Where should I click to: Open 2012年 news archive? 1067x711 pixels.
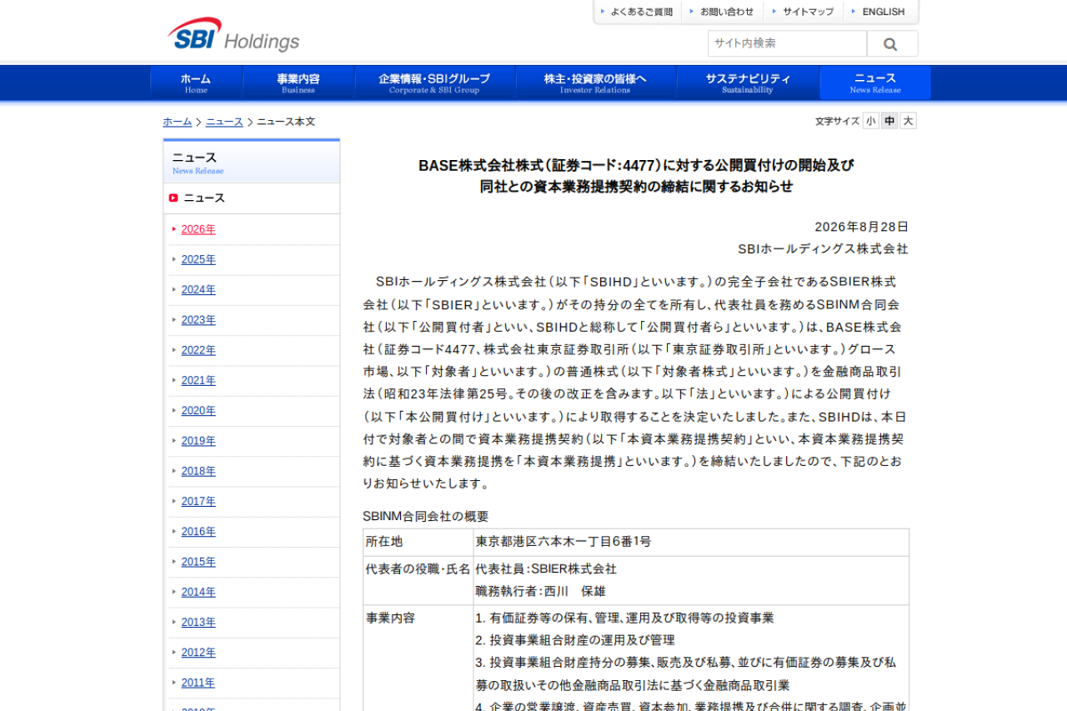(198, 653)
